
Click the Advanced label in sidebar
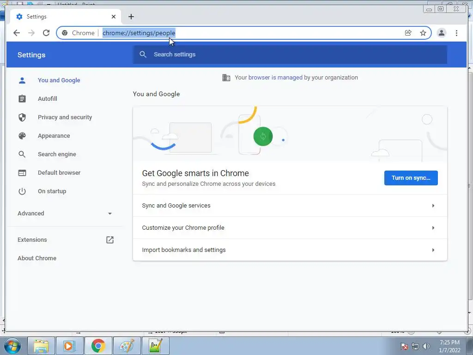[x=31, y=214]
